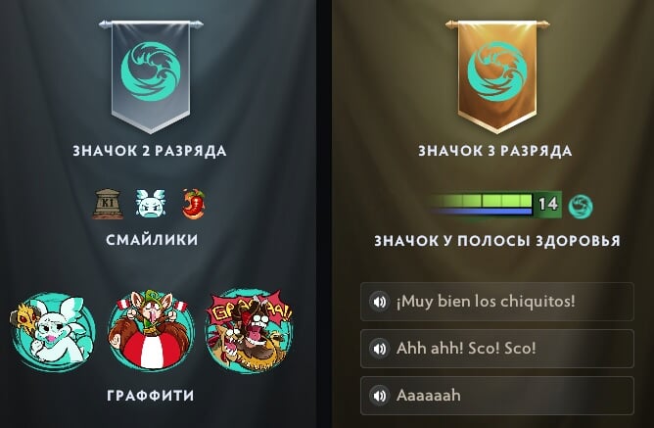Click the 'ГРАФФИТИ' section heading
The height and width of the screenshot is (428, 654).
pos(151,396)
